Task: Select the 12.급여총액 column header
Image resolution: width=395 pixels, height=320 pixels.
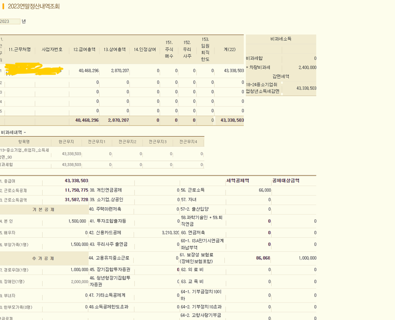Action: (84, 50)
